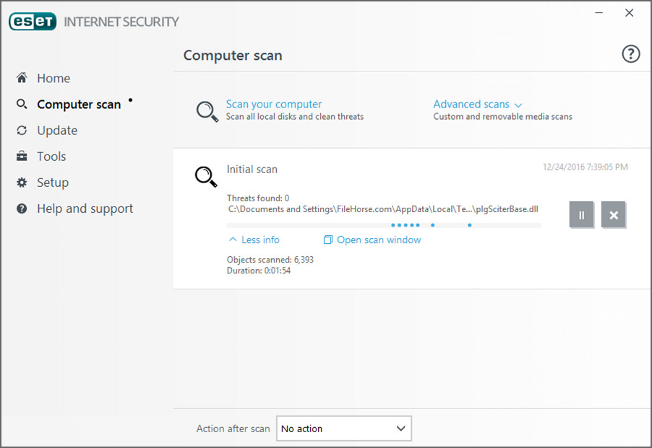
Task: Open the Tools section
Action: click(51, 157)
